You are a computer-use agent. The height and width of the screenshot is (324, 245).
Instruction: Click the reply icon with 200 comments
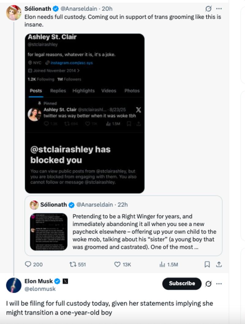coord(28,264)
